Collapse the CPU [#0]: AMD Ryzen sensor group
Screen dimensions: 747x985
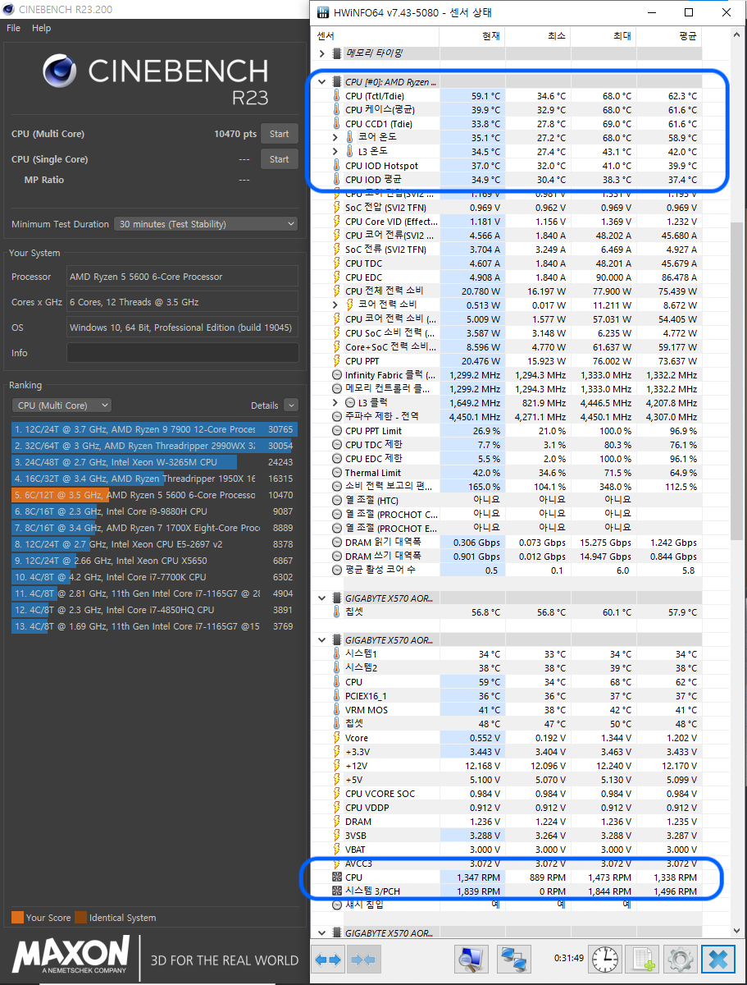click(322, 82)
